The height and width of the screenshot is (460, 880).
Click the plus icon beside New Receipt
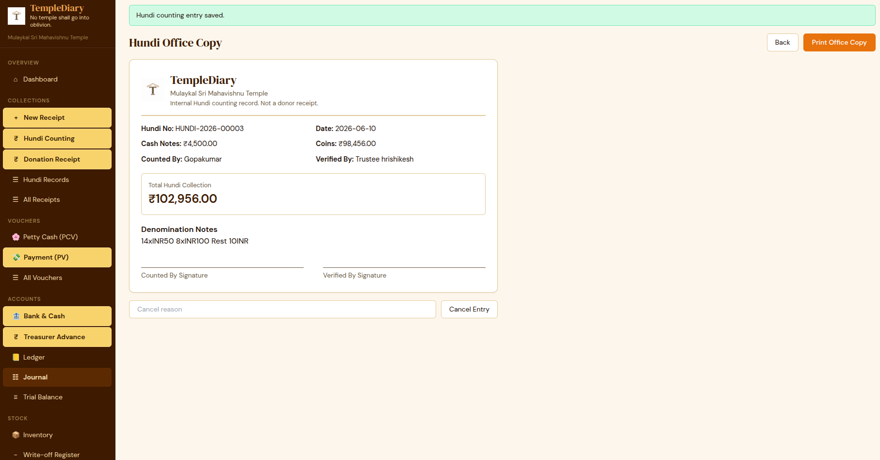tap(16, 118)
